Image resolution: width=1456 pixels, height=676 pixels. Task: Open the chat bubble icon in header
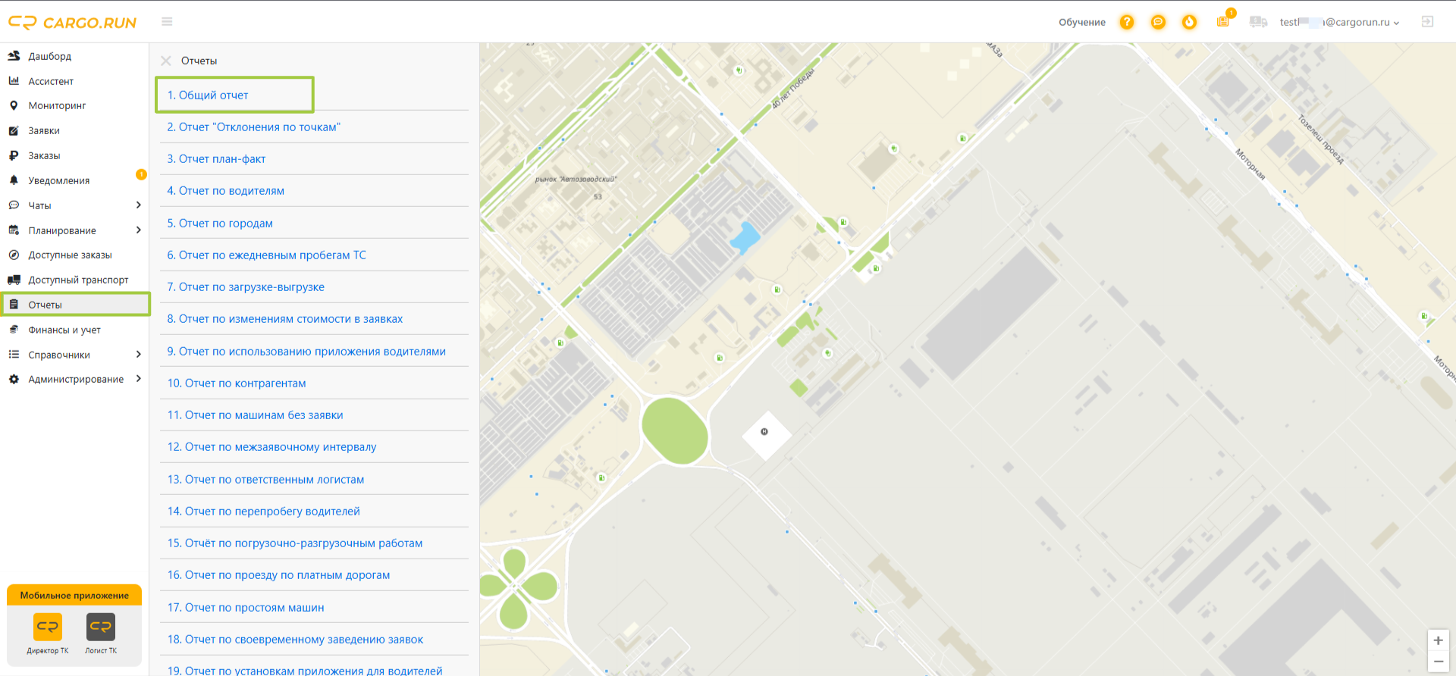tap(1158, 22)
